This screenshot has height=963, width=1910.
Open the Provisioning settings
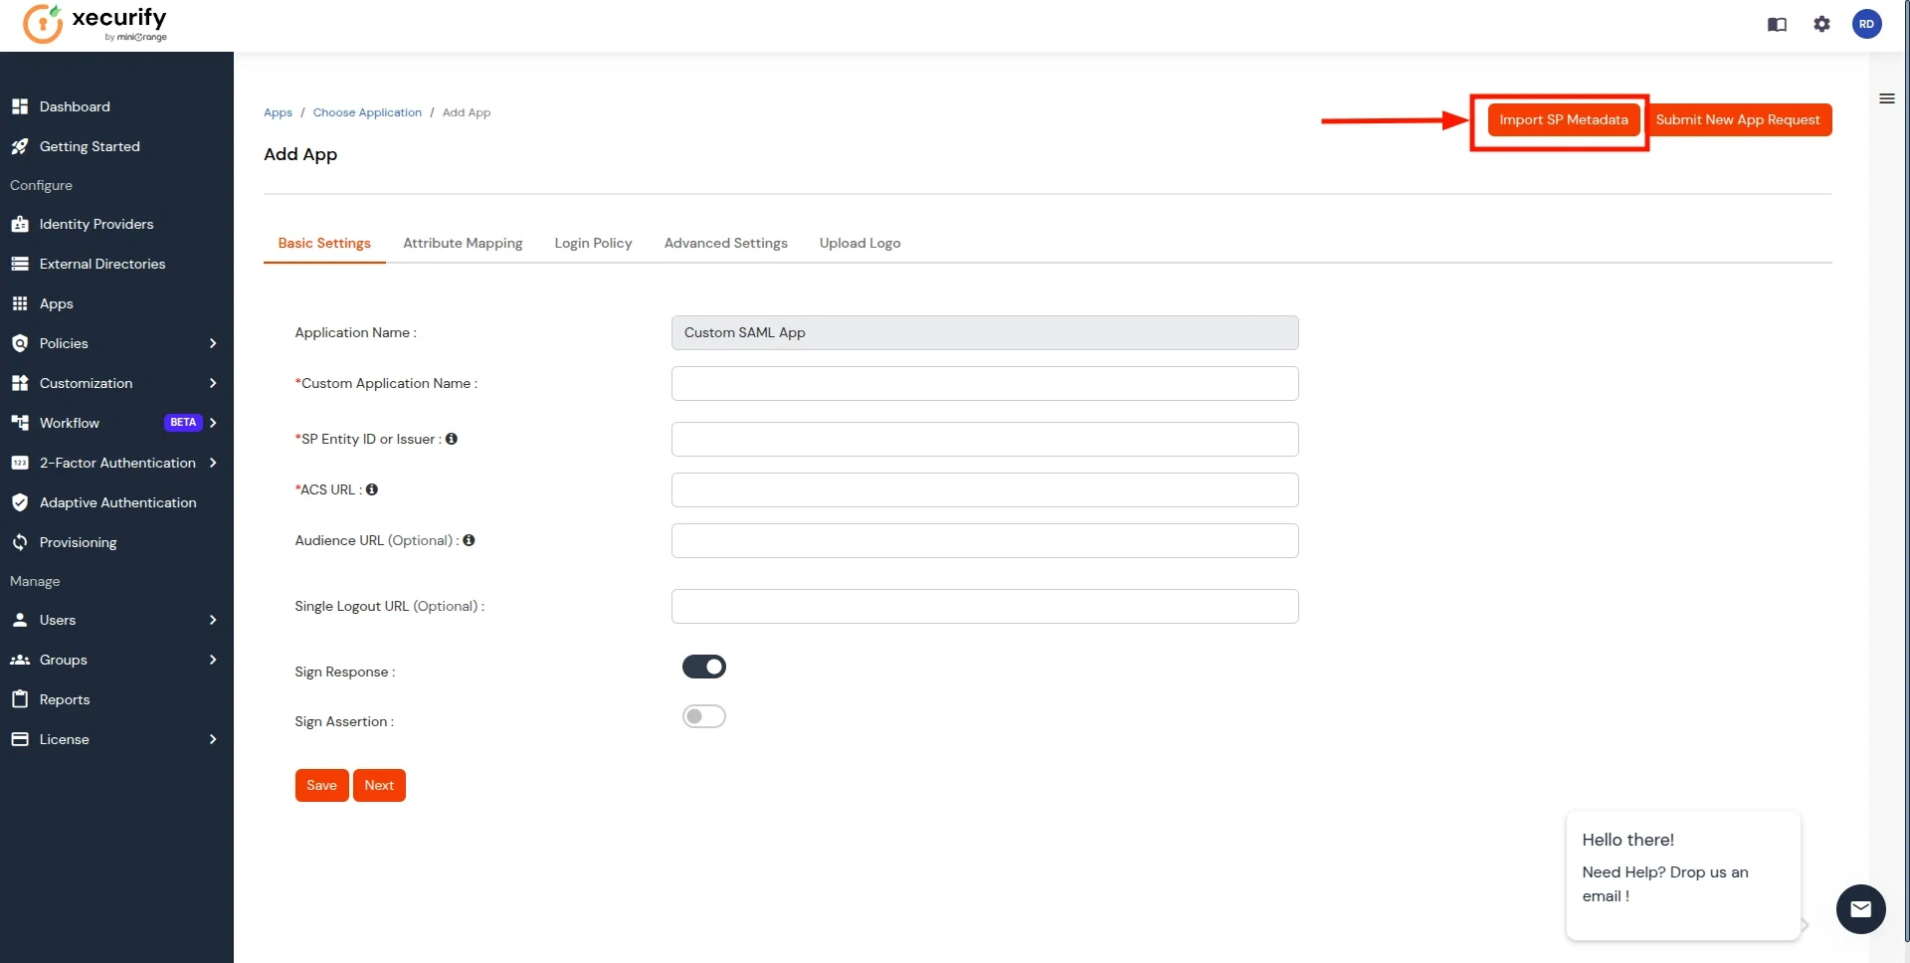[78, 542]
